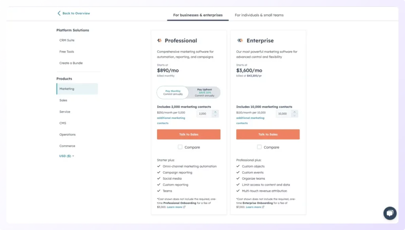Open the USD ($) currency dropdown
Image resolution: width=405 pixels, height=230 pixels.
pos(66,156)
